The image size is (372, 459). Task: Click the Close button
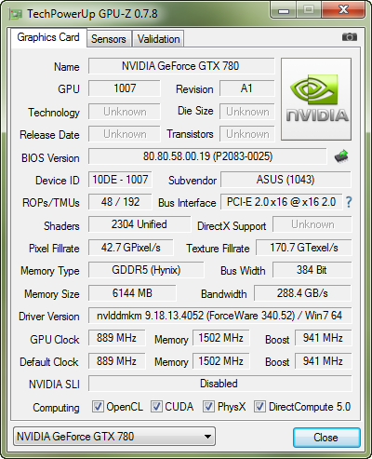pos(326,438)
